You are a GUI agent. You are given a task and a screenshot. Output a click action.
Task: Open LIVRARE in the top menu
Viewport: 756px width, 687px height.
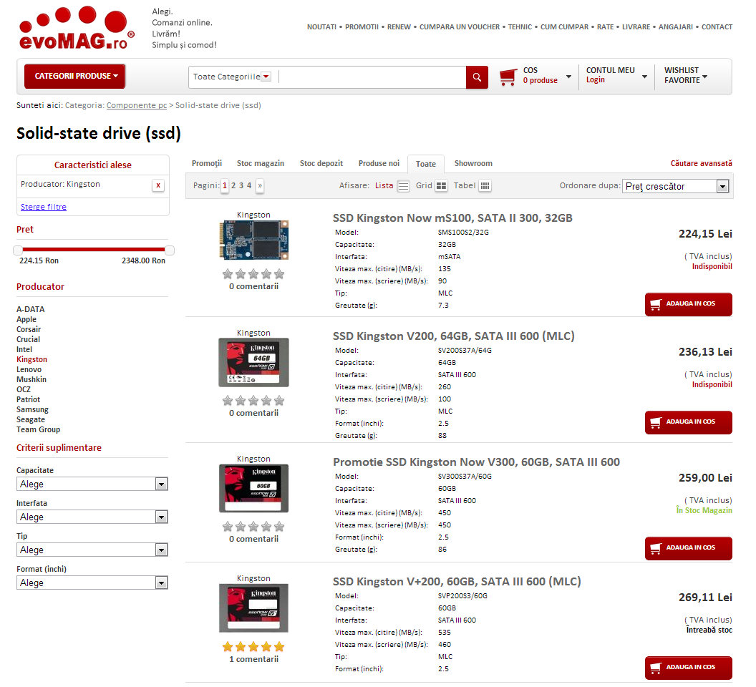pyautogui.click(x=636, y=27)
